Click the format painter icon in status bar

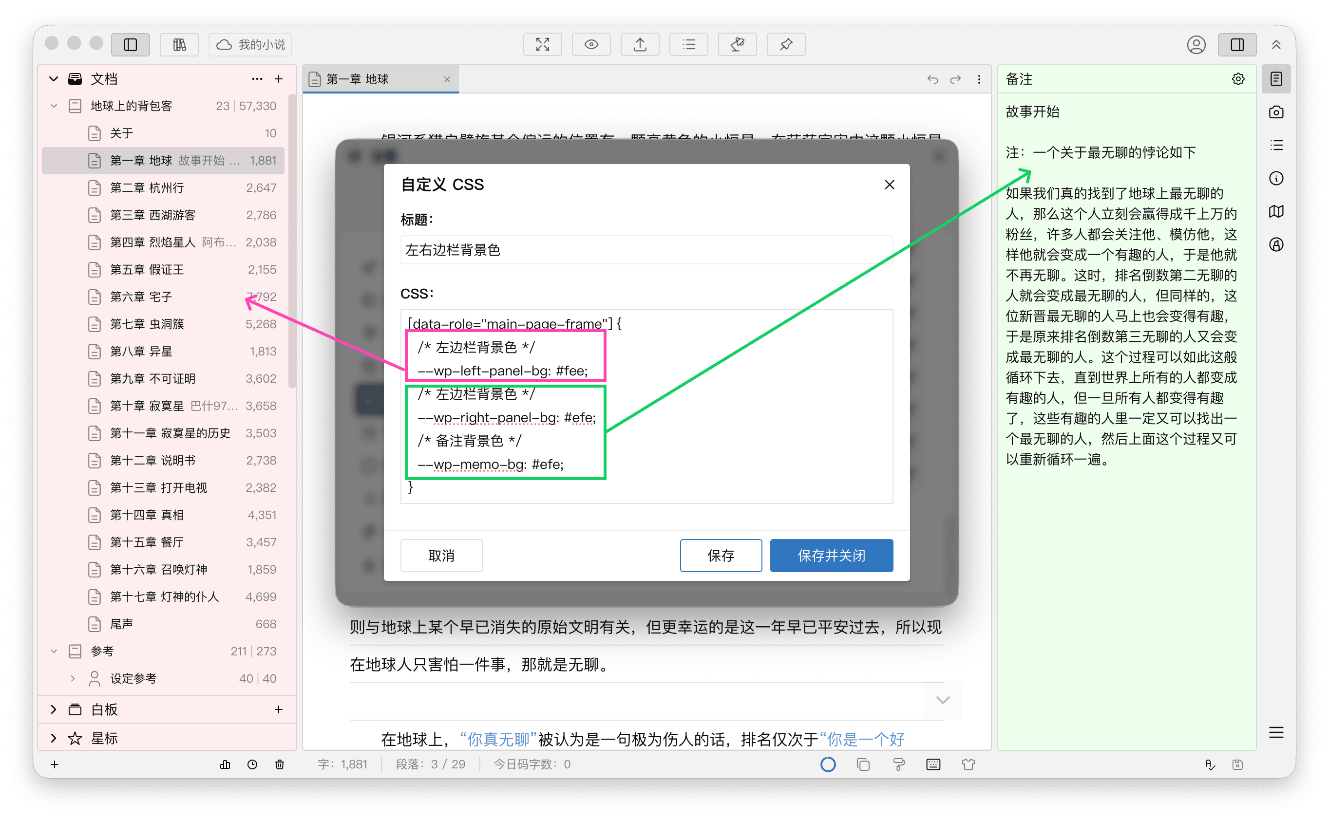point(898,764)
